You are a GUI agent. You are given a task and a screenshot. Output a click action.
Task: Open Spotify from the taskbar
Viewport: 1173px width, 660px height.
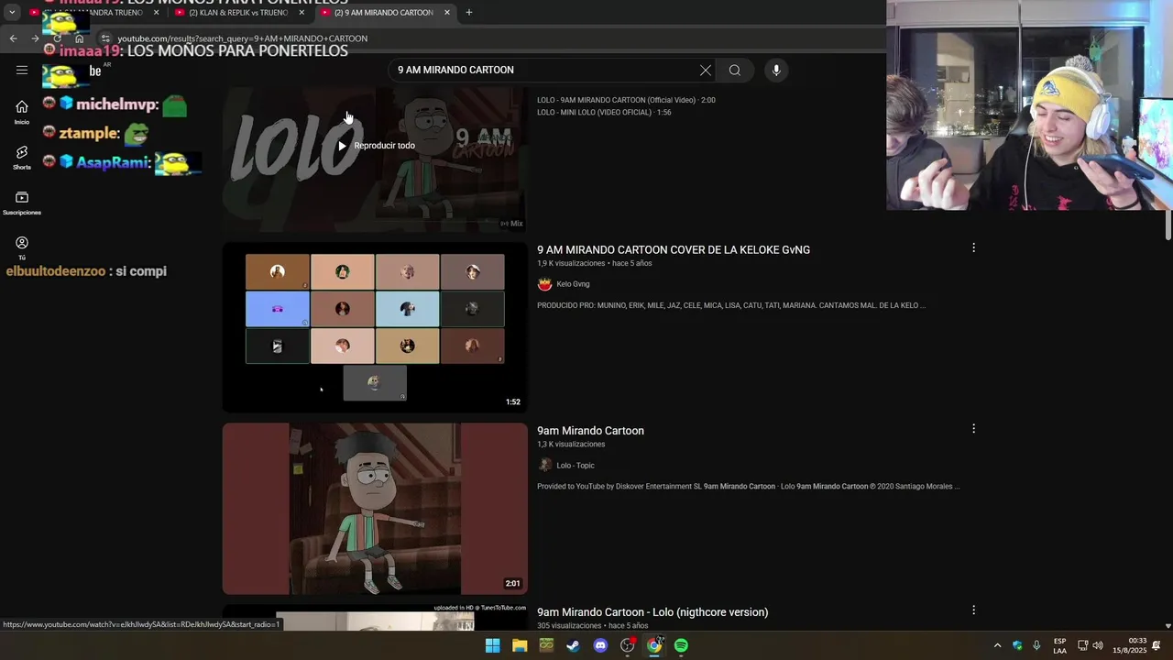pyautogui.click(x=681, y=645)
